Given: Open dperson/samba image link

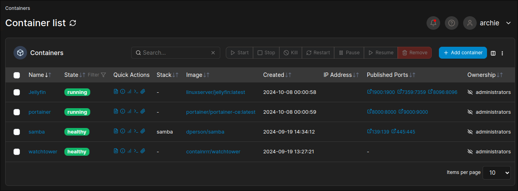Looking at the screenshot, I should tap(205, 132).
